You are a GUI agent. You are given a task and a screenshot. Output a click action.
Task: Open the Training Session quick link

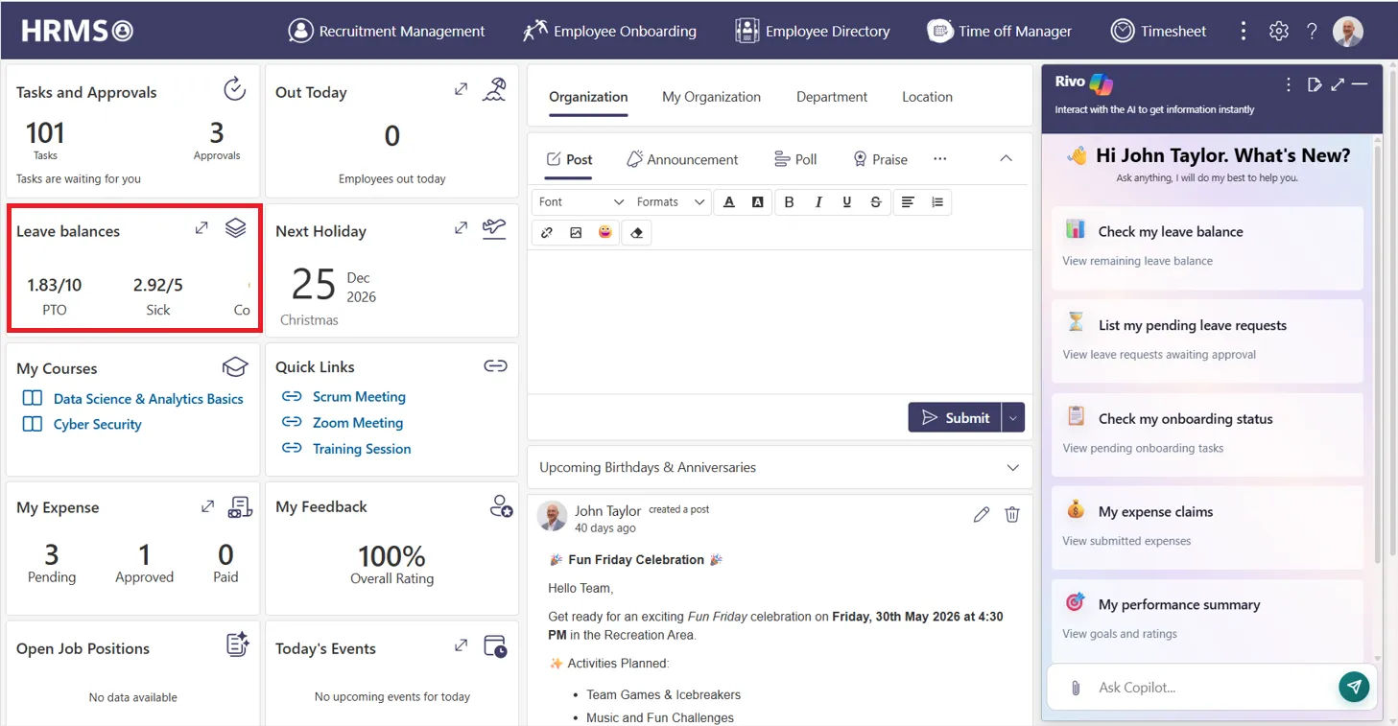[362, 448]
